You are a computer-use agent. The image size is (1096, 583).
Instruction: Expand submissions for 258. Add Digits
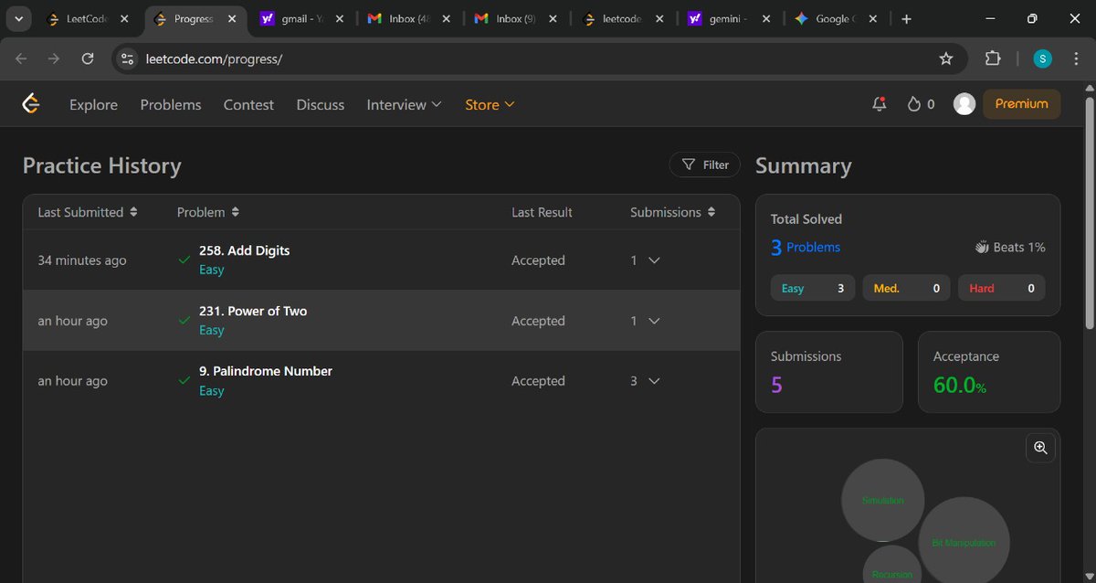tap(653, 260)
